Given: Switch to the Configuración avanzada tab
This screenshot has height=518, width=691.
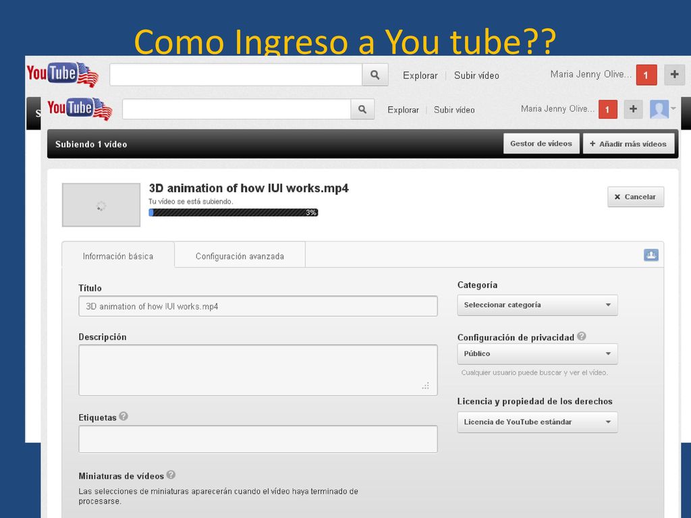Looking at the screenshot, I should (x=240, y=256).
